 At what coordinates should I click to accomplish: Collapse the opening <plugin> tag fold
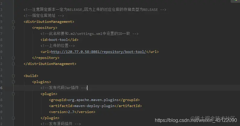[14, 94]
